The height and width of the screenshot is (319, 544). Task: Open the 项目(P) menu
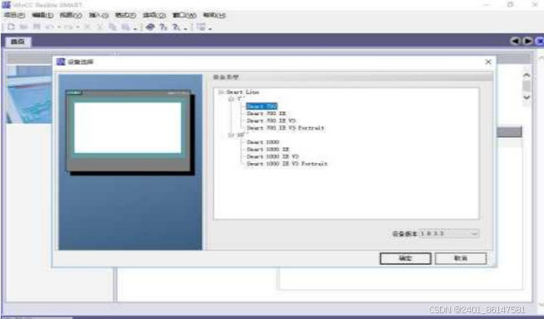coord(15,15)
